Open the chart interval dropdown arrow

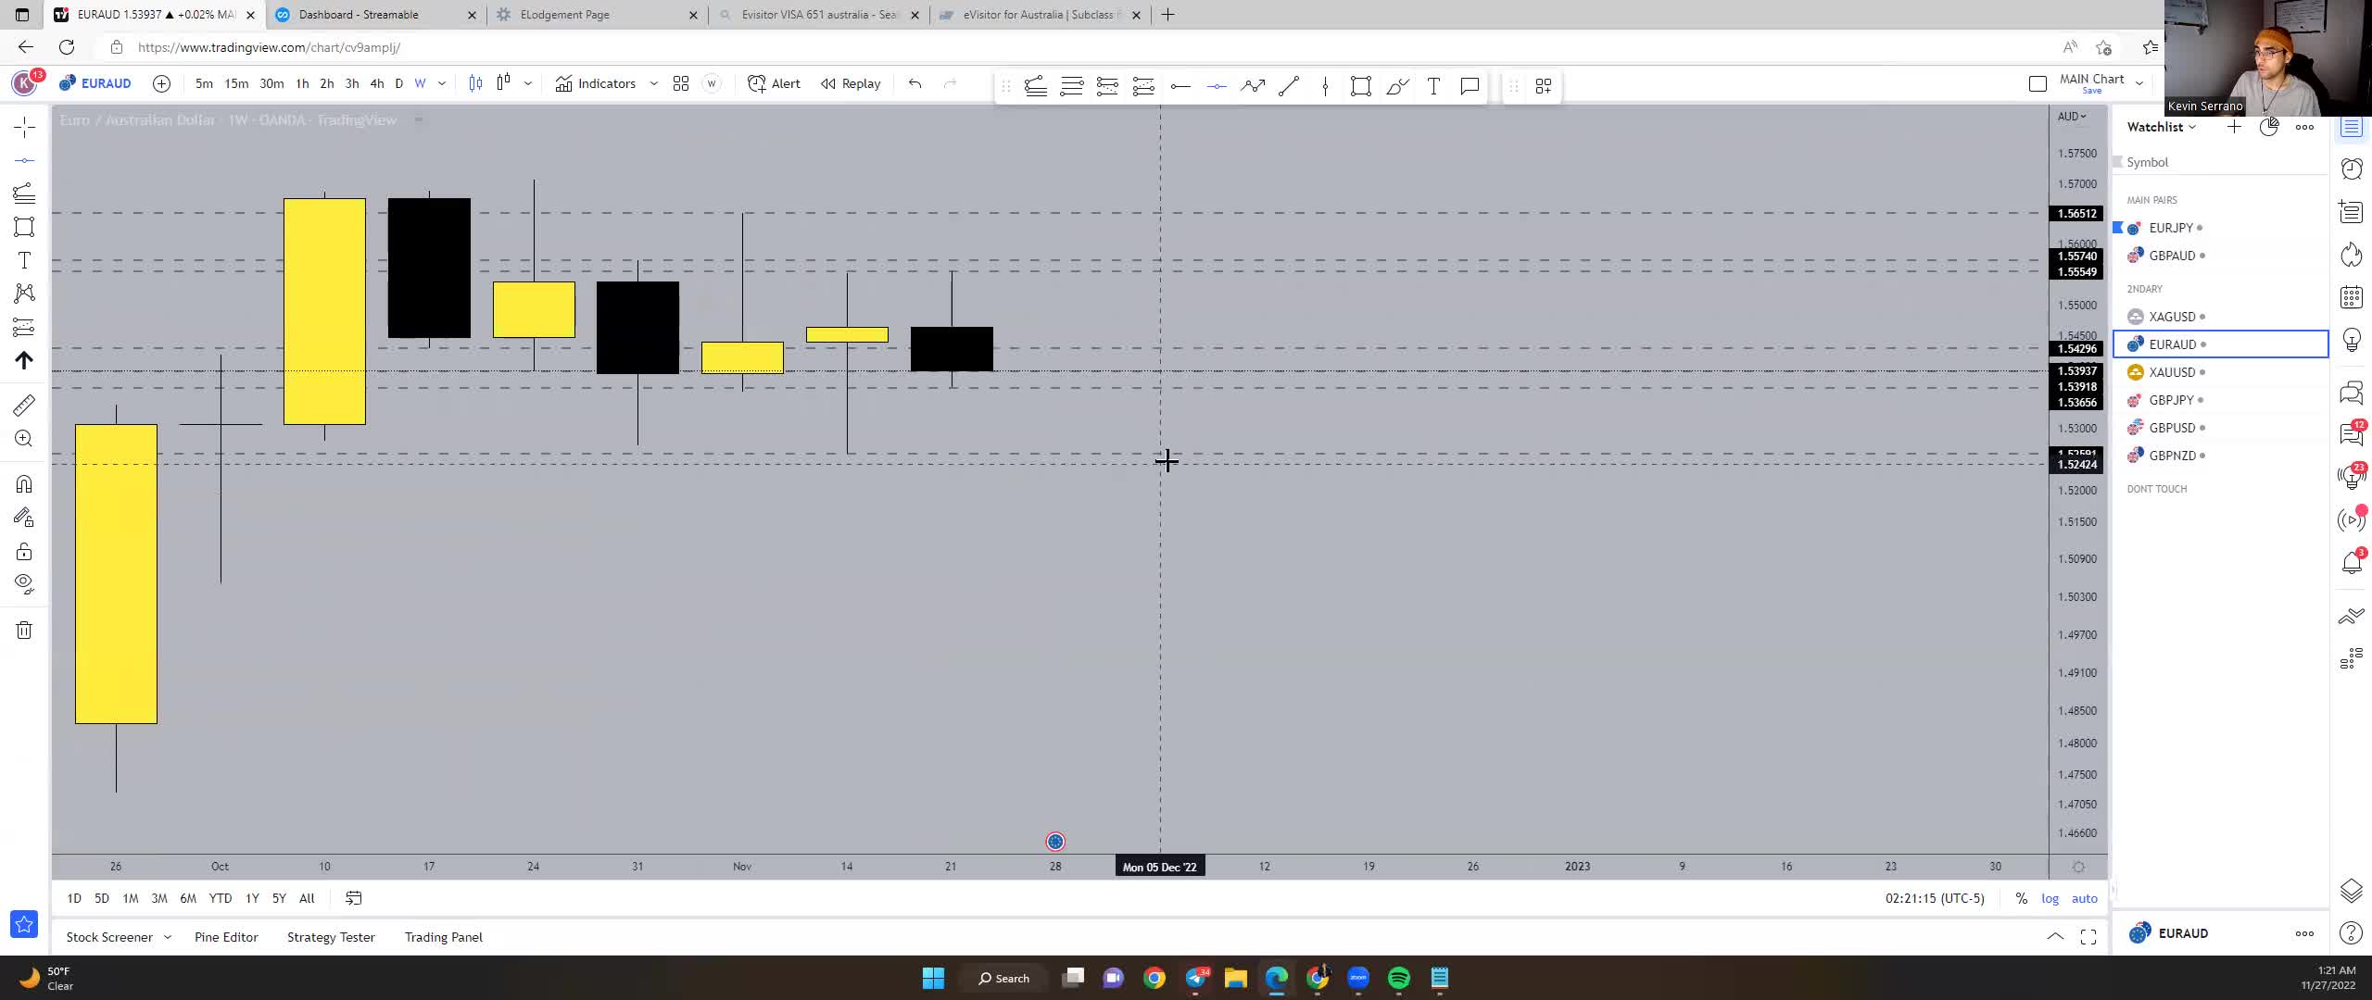[x=442, y=83]
